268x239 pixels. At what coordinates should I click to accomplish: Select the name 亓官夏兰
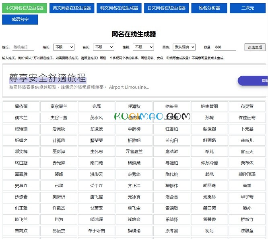(134, 151)
